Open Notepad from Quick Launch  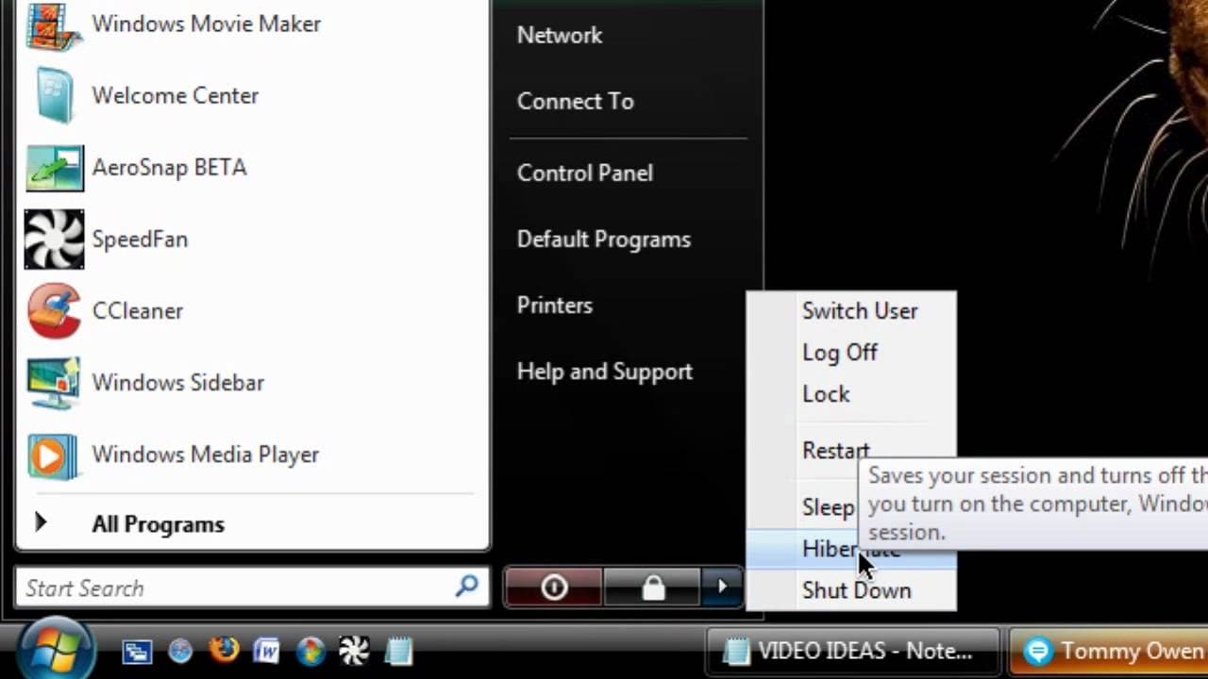[398, 651]
